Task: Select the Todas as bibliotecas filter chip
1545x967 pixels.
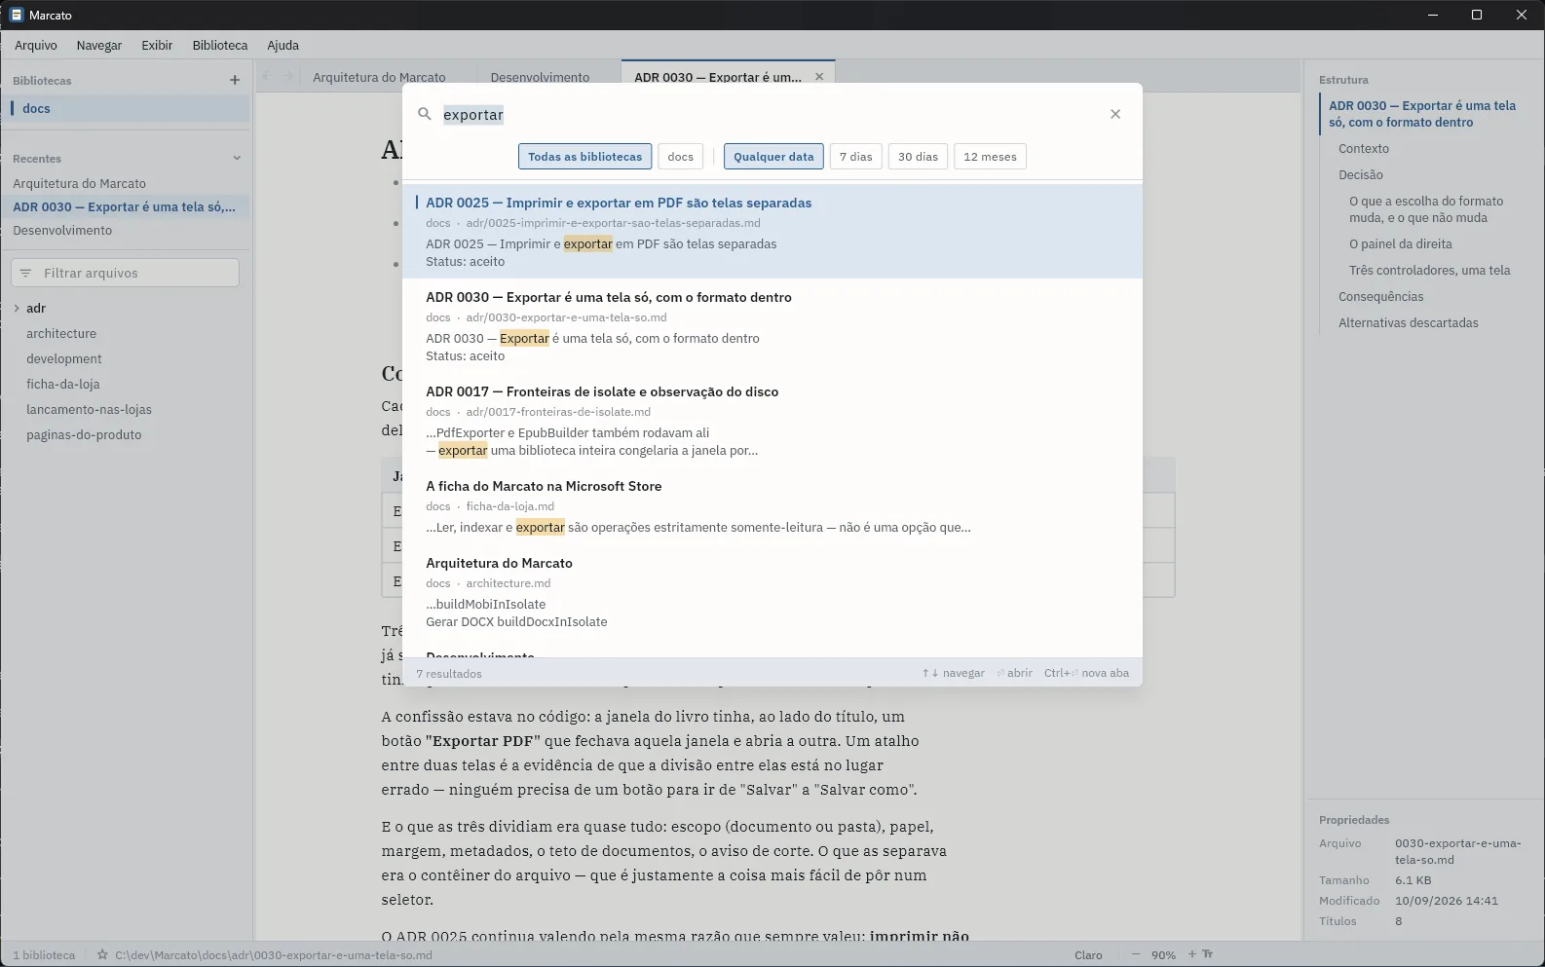Action: [584, 157]
